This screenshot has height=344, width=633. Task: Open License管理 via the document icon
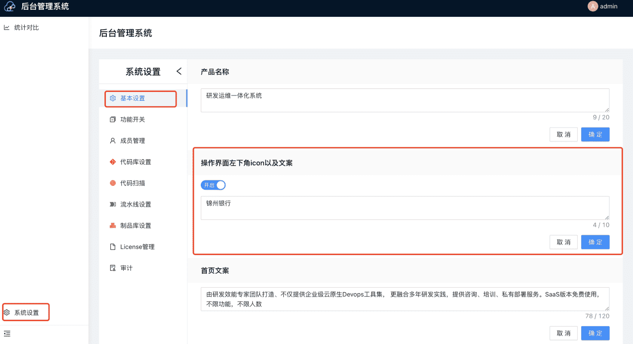[113, 247]
